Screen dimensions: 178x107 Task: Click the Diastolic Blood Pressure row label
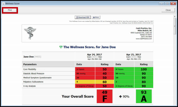click(34, 74)
